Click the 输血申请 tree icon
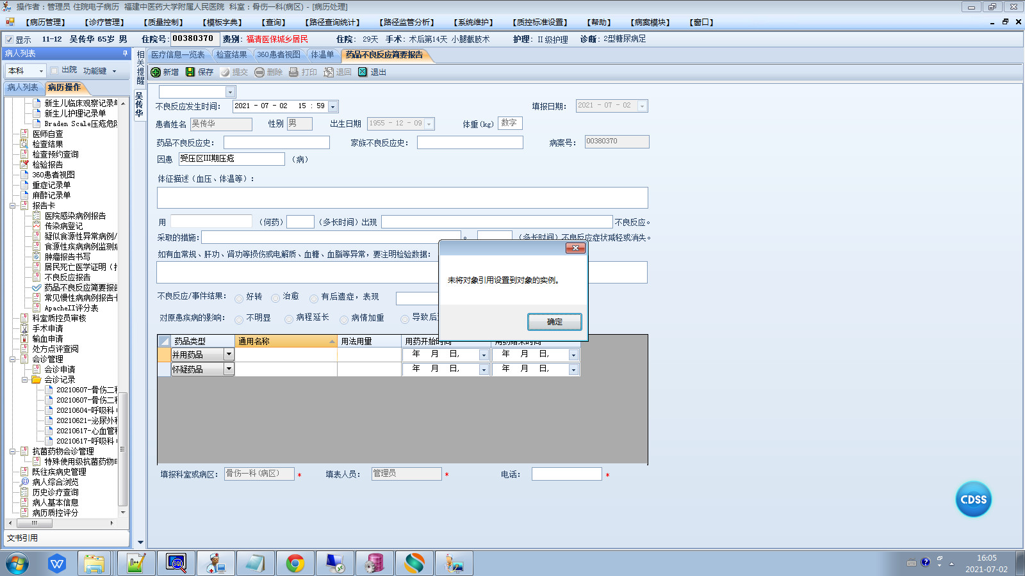Viewport: 1025px width, 576px height. coord(24,339)
